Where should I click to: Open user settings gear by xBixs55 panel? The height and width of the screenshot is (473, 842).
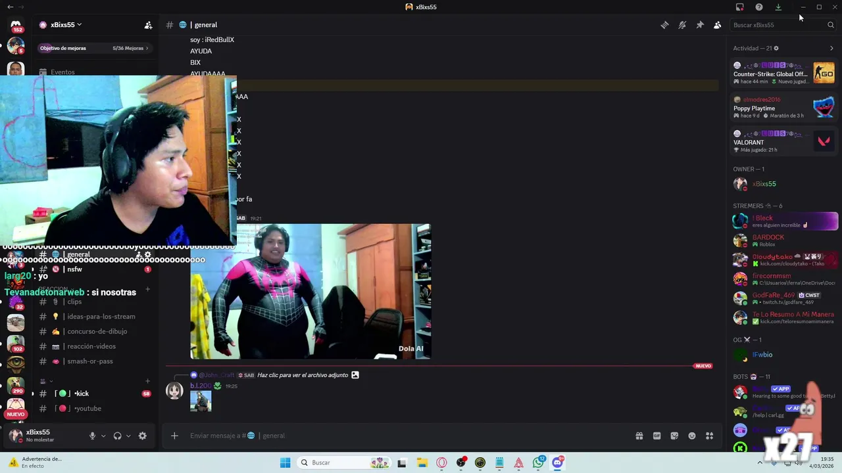142,436
